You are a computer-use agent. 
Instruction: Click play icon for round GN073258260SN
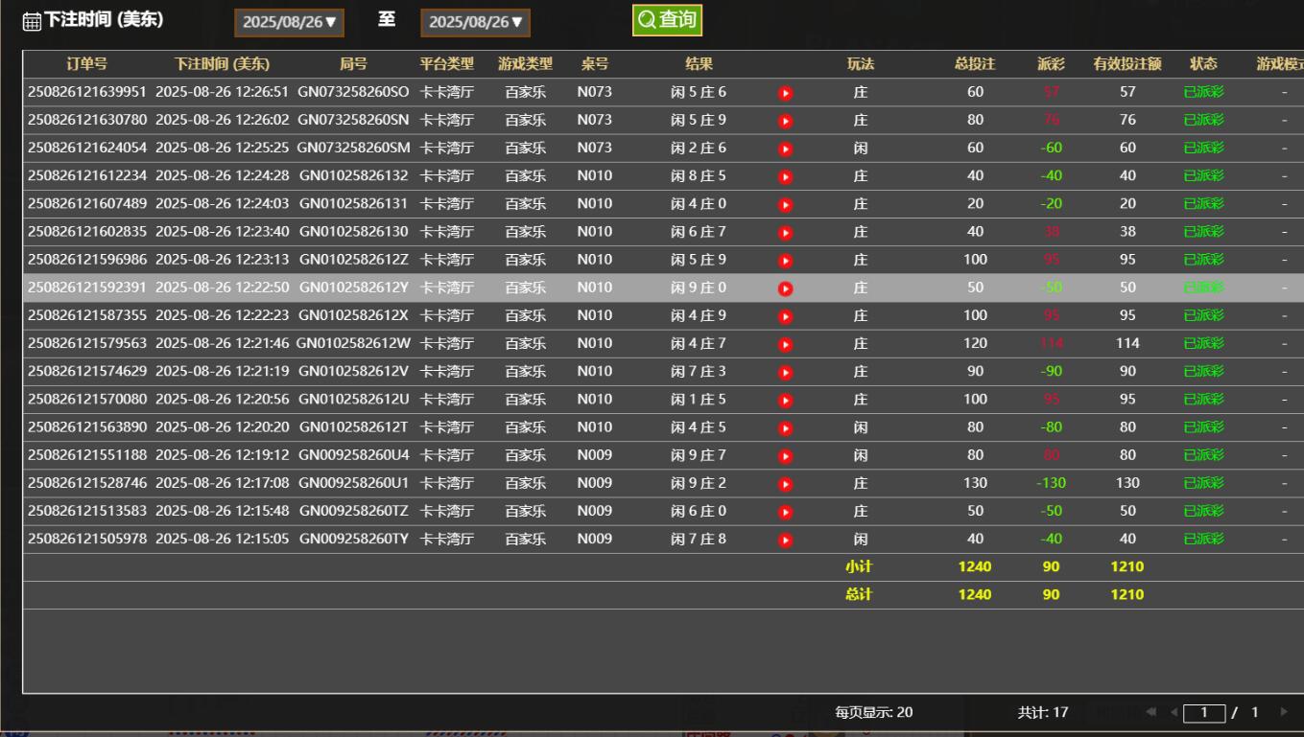pyautogui.click(x=785, y=121)
